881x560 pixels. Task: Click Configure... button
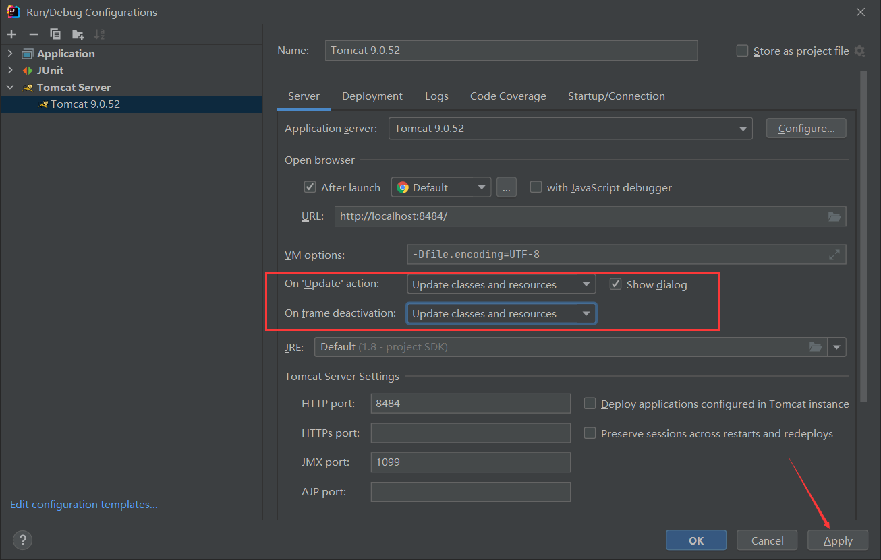pyautogui.click(x=806, y=128)
